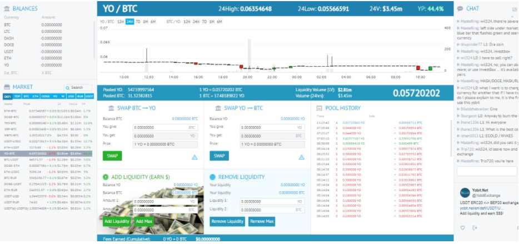Select the highlighted YO-BTC market row
Image resolution: width=519 pixels, height=244 pixels.
tap(48, 153)
